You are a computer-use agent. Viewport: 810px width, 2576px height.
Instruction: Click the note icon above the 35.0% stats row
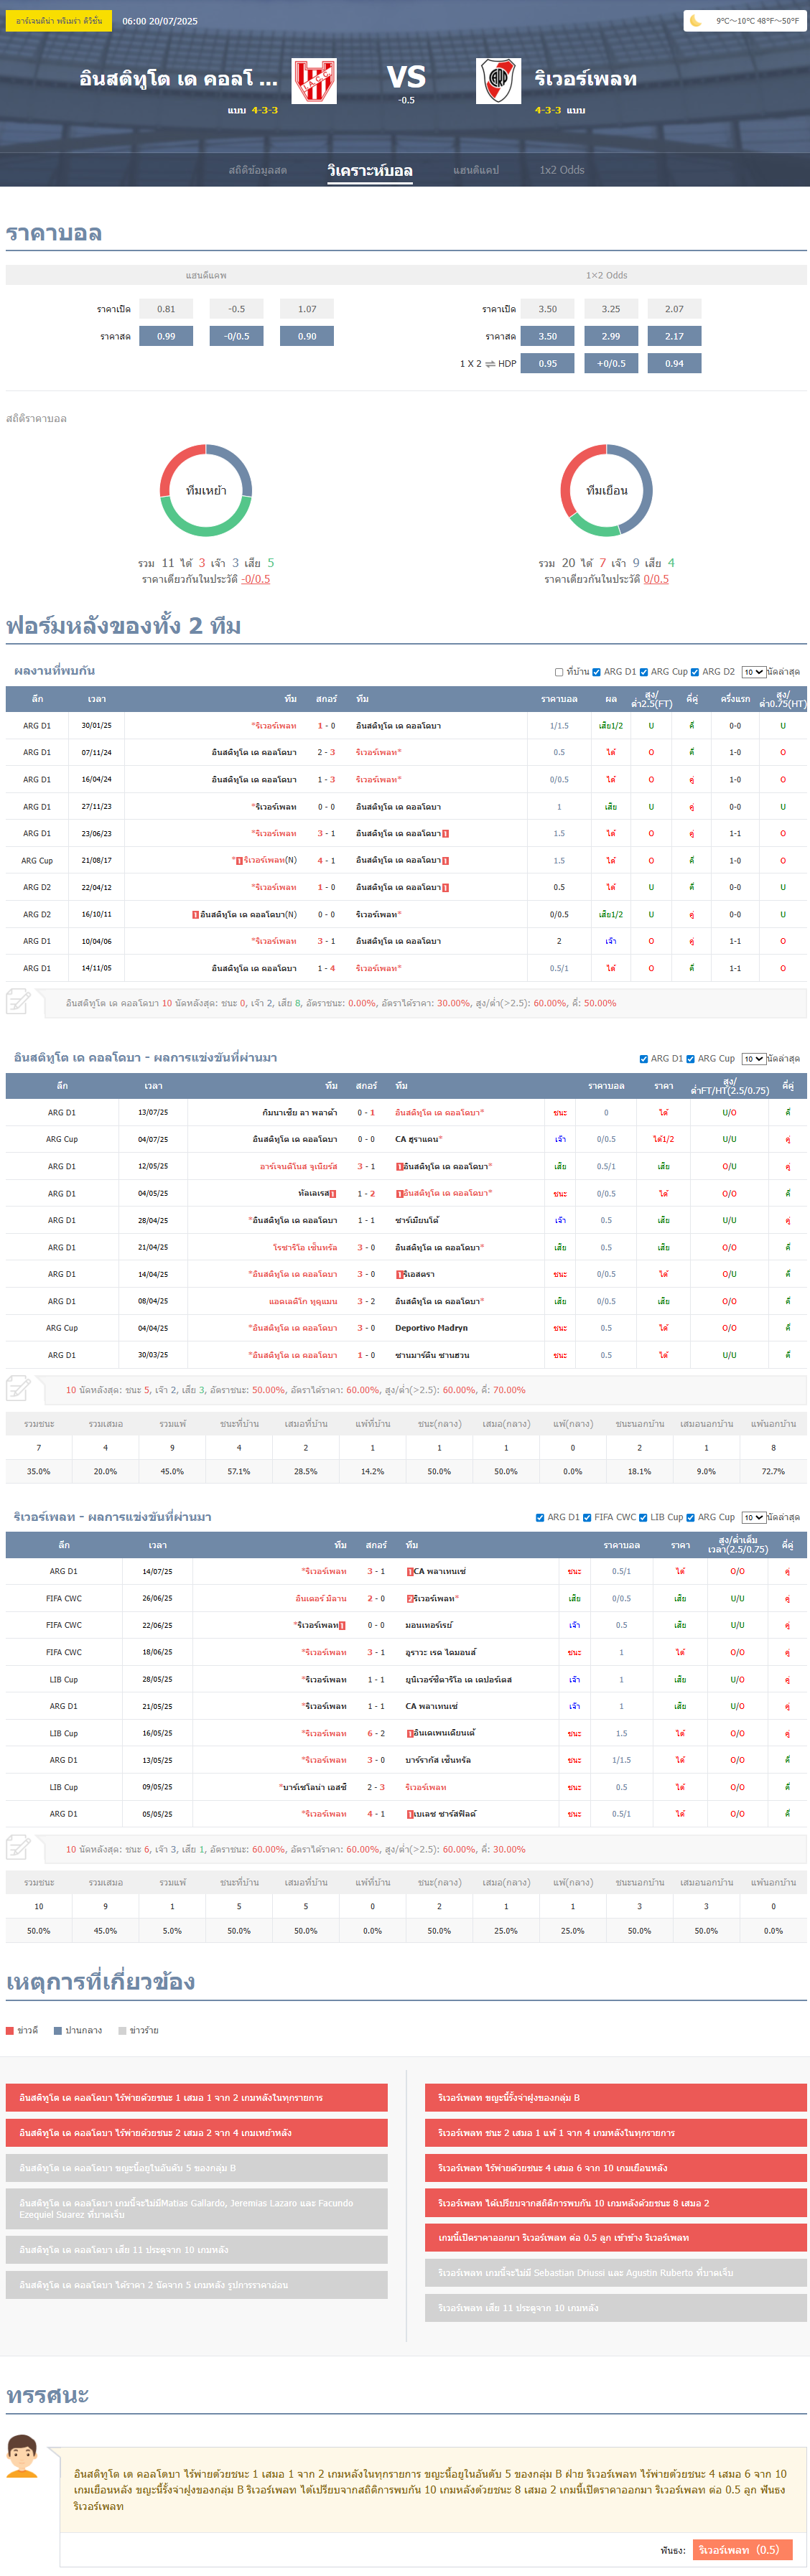tap(18, 1388)
